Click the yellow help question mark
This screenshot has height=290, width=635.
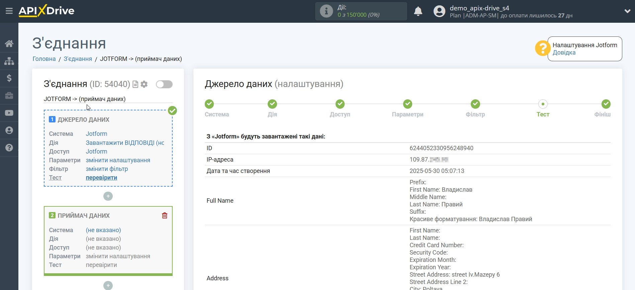(542, 49)
